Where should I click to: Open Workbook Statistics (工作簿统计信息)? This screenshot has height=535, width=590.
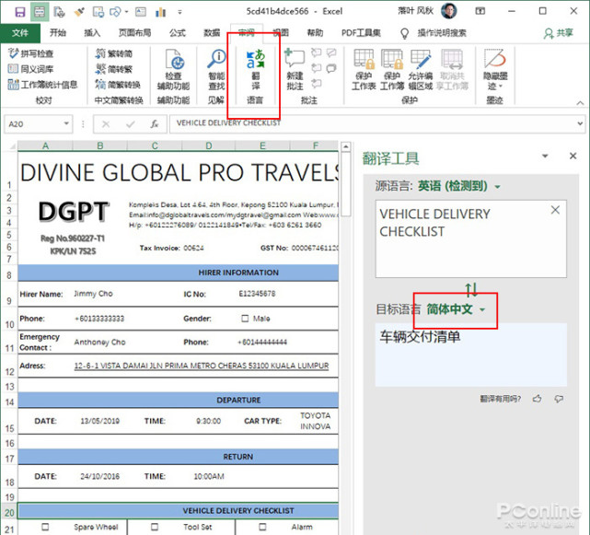(x=42, y=85)
